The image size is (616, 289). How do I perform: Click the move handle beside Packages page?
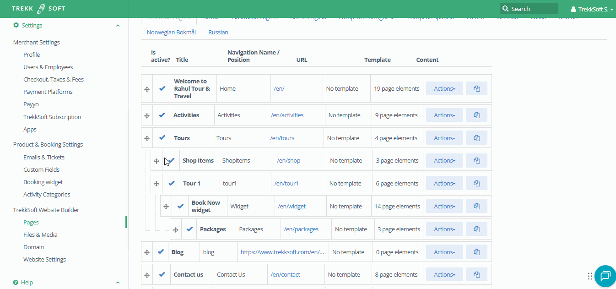pyautogui.click(x=175, y=229)
